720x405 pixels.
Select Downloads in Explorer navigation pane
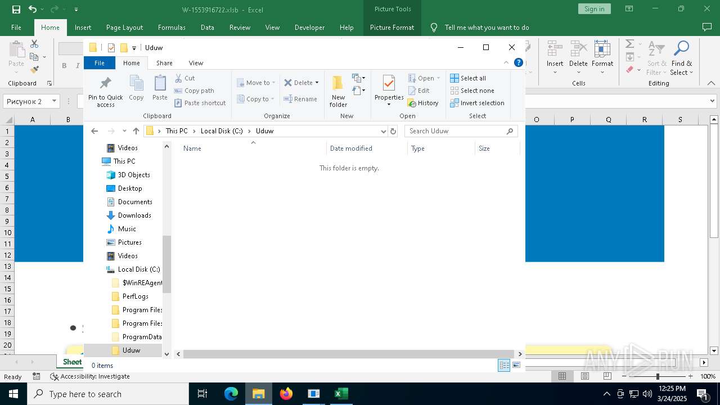pos(134,215)
